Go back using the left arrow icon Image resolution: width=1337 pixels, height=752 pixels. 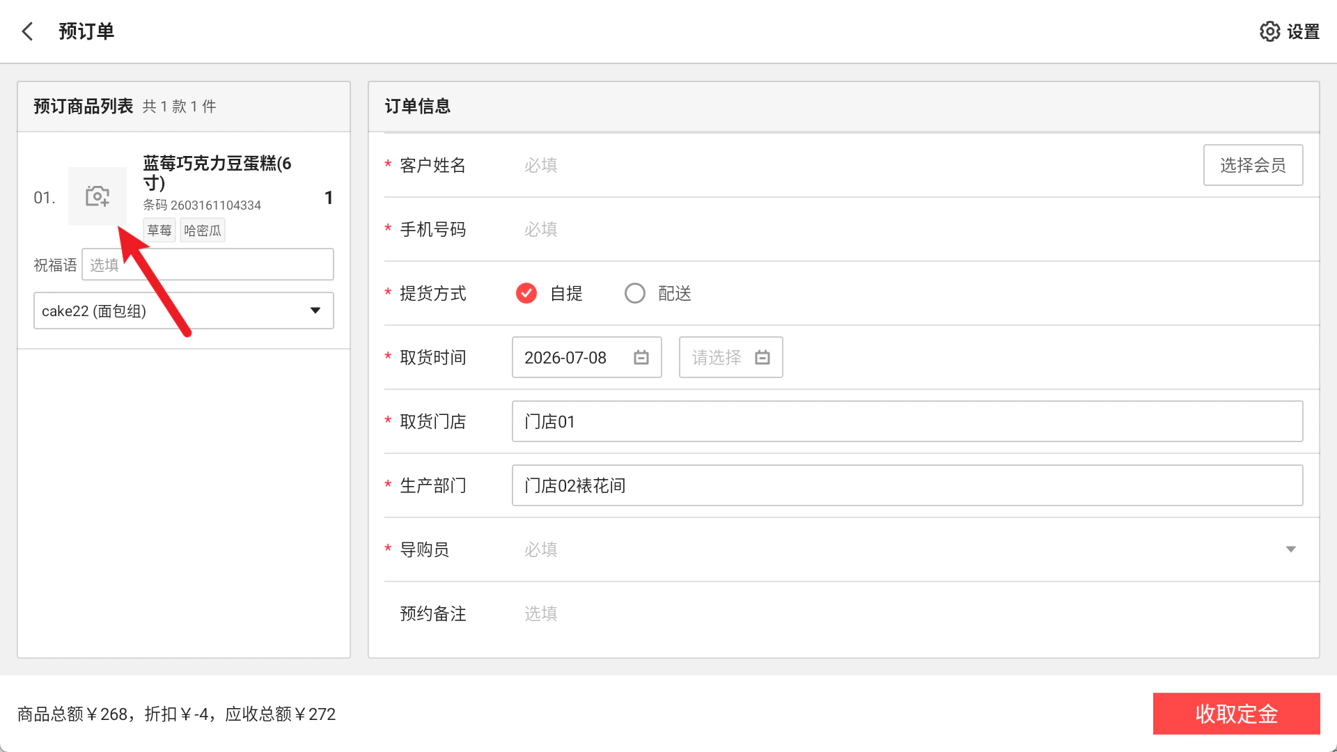pyautogui.click(x=28, y=31)
